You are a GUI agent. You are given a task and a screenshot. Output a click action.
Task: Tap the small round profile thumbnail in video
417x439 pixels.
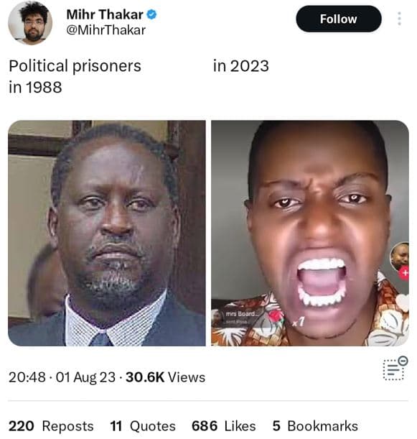point(399,257)
